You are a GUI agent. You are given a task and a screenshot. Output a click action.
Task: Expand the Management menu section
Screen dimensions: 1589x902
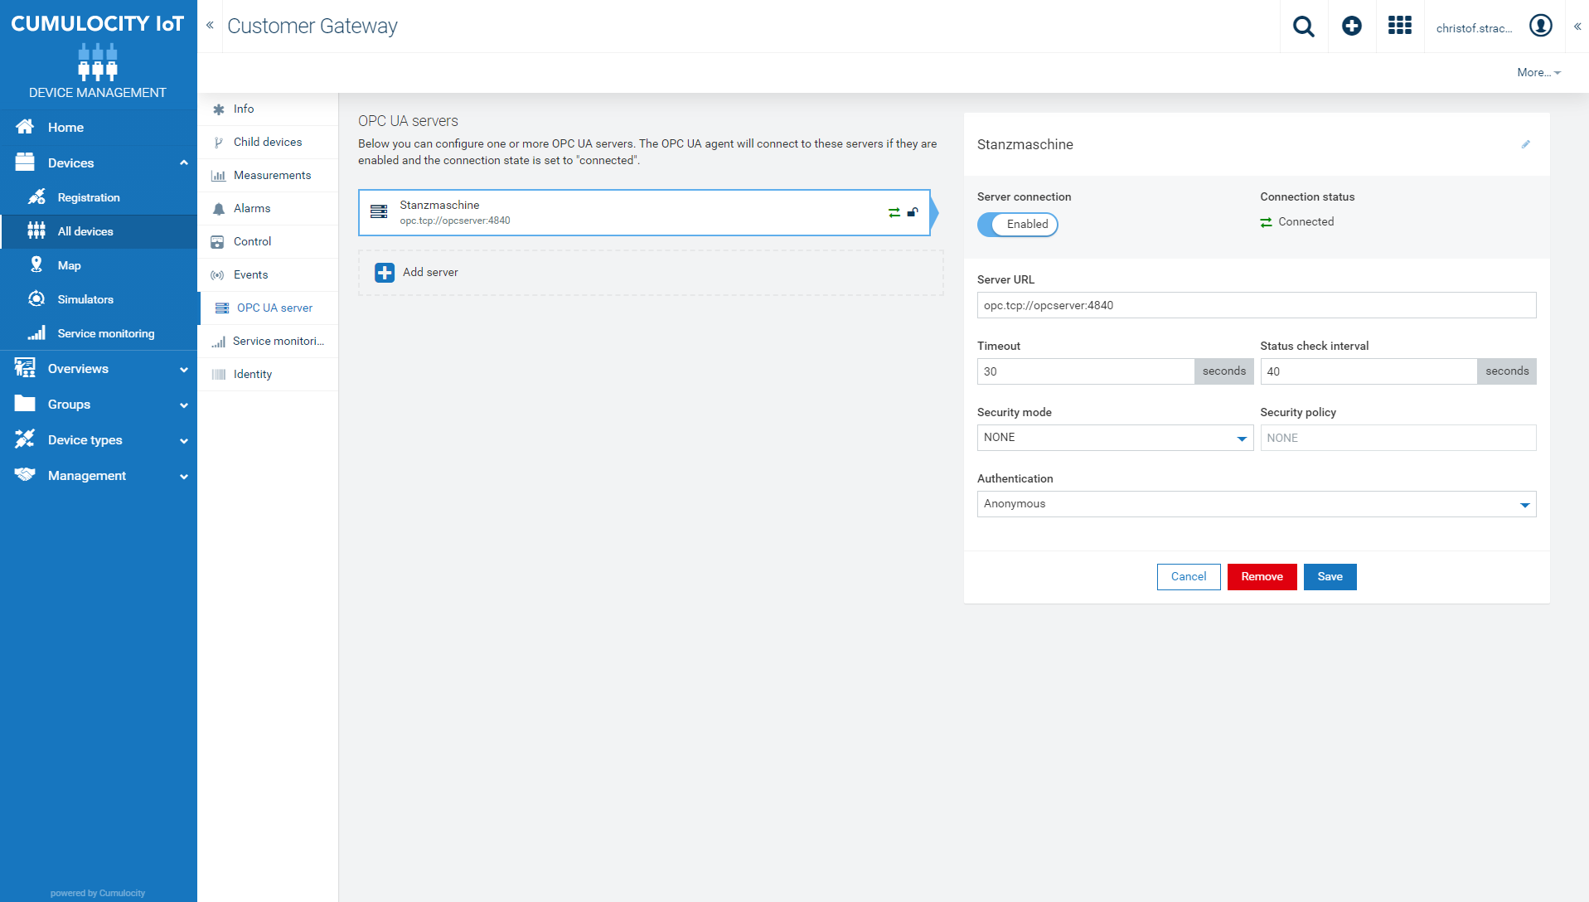(x=183, y=477)
